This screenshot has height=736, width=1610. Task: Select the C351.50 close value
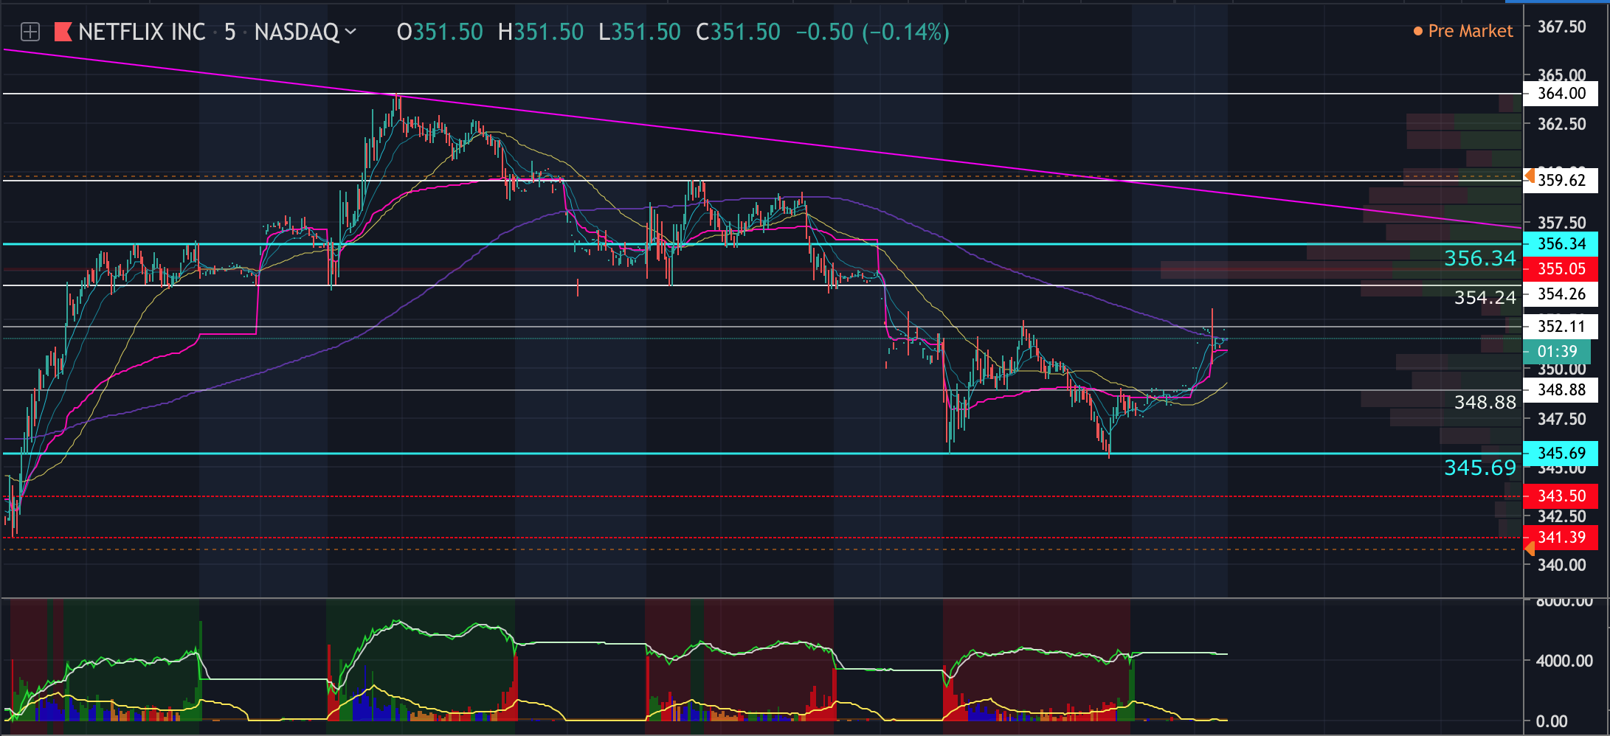738,32
